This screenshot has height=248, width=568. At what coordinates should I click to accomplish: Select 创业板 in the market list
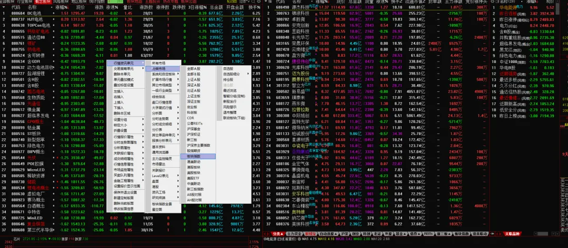point(198,107)
